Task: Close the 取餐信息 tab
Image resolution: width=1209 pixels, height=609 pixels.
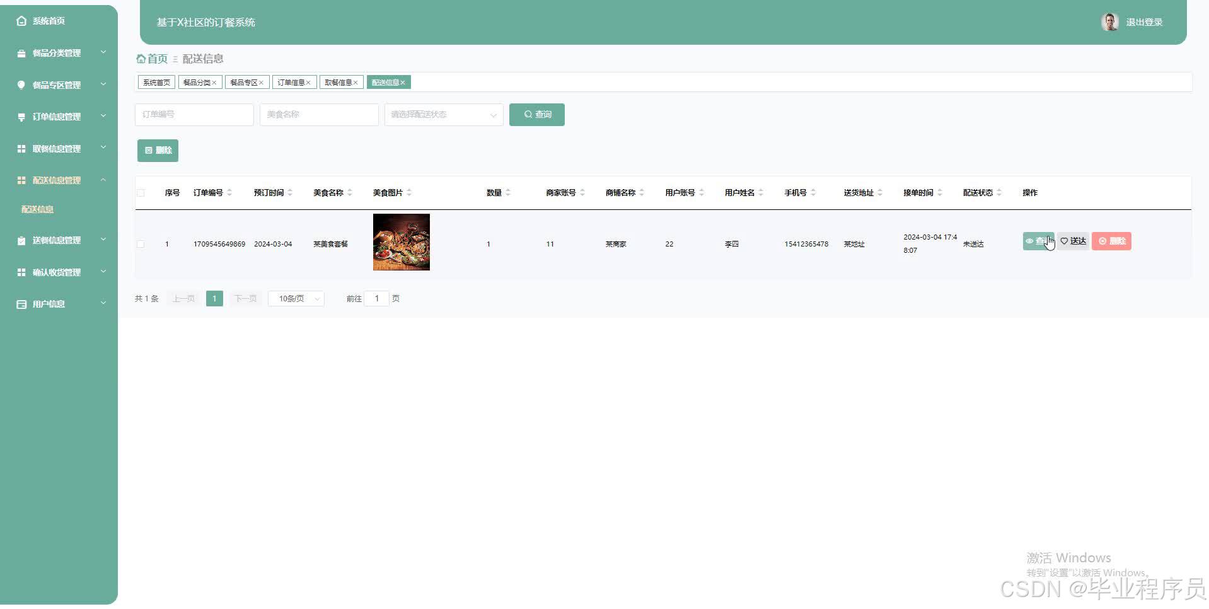Action: coord(356,83)
